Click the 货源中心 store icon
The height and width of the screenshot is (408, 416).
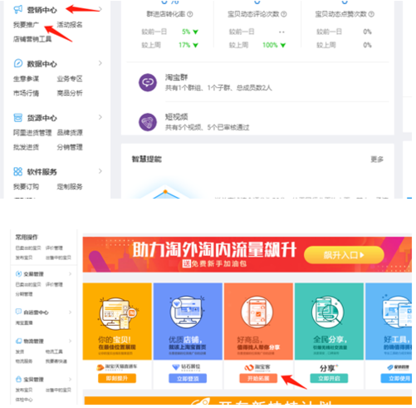pyautogui.click(x=18, y=117)
